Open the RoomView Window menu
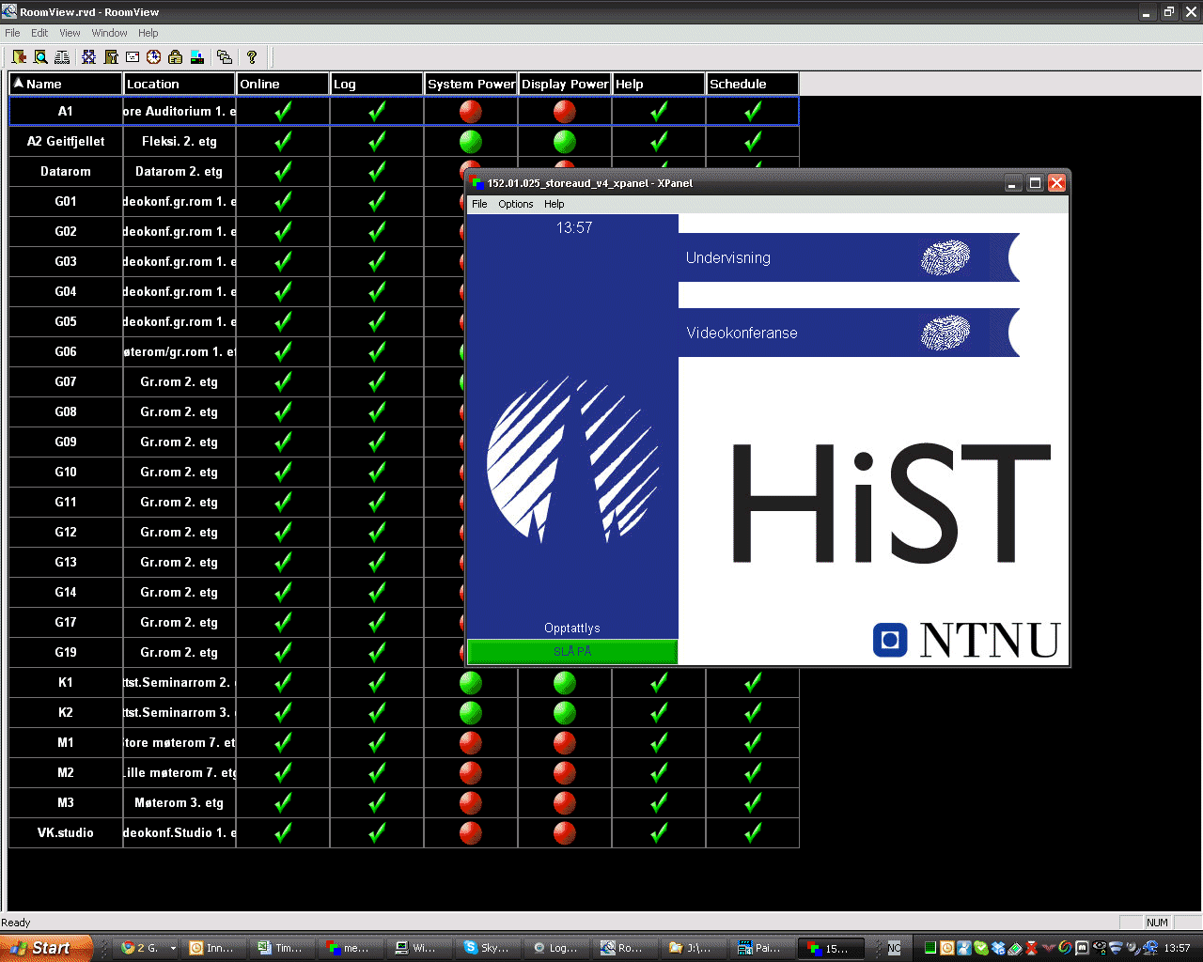Screen dimensions: 1203x962 (x=109, y=33)
